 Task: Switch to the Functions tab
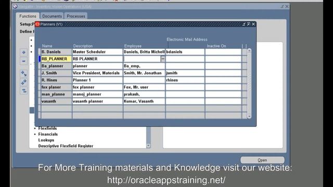(x=28, y=16)
